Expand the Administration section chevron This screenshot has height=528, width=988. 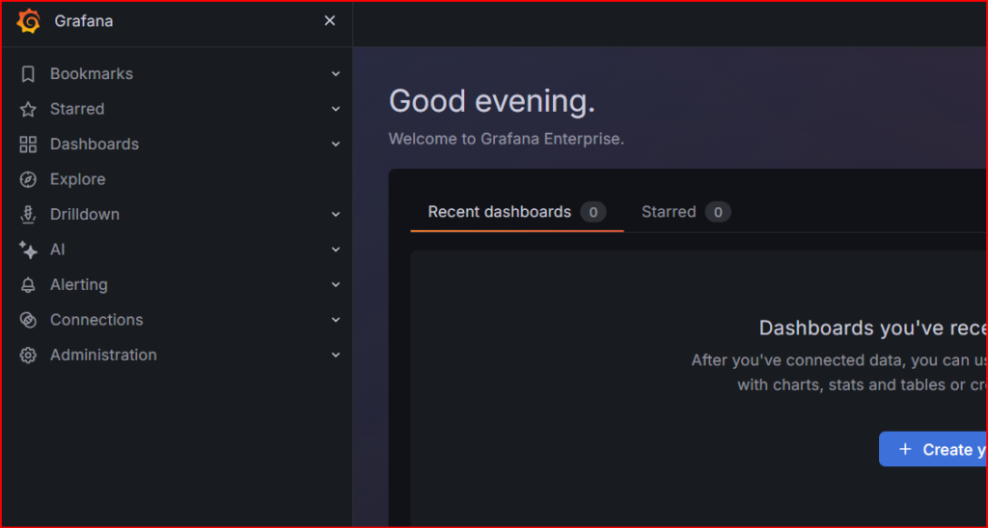[x=336, y=355]
